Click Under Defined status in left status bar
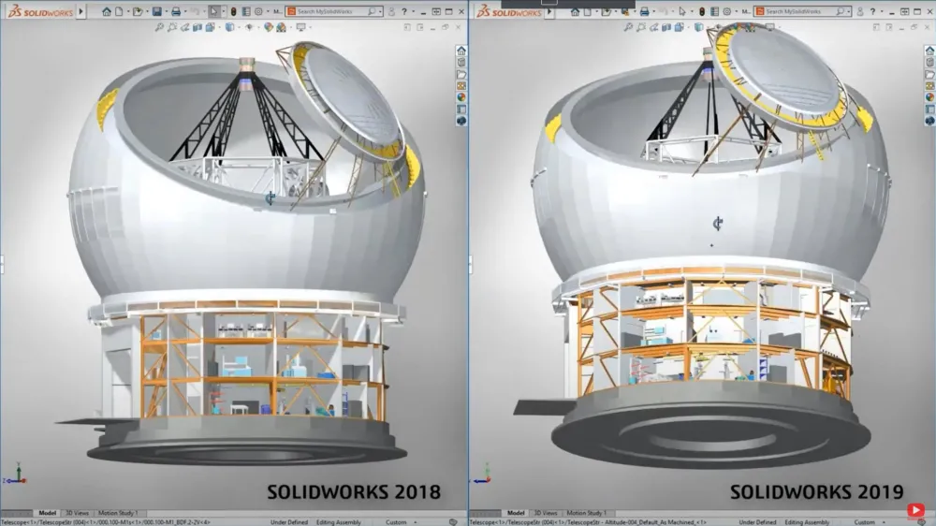 tap(289, 522)
